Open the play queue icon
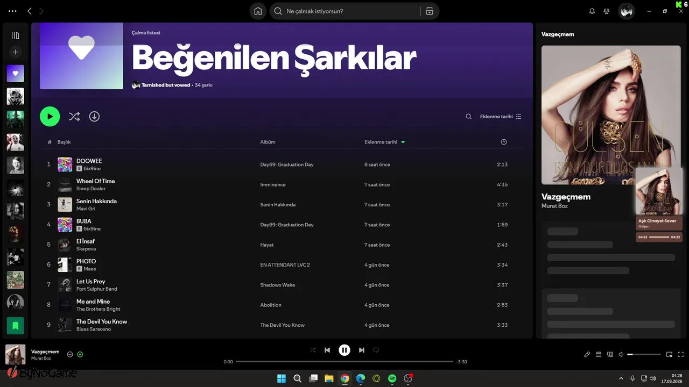The image size is (689, 387). point(599,354)
